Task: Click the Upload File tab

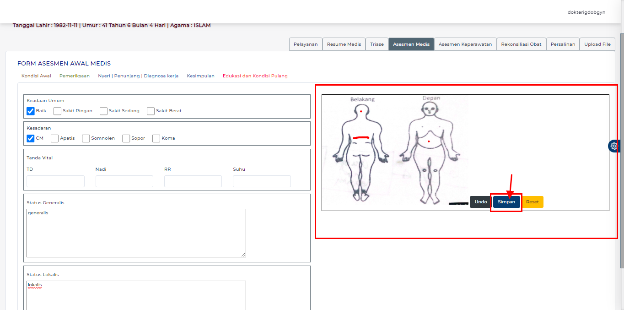Action: coord(597,44)
